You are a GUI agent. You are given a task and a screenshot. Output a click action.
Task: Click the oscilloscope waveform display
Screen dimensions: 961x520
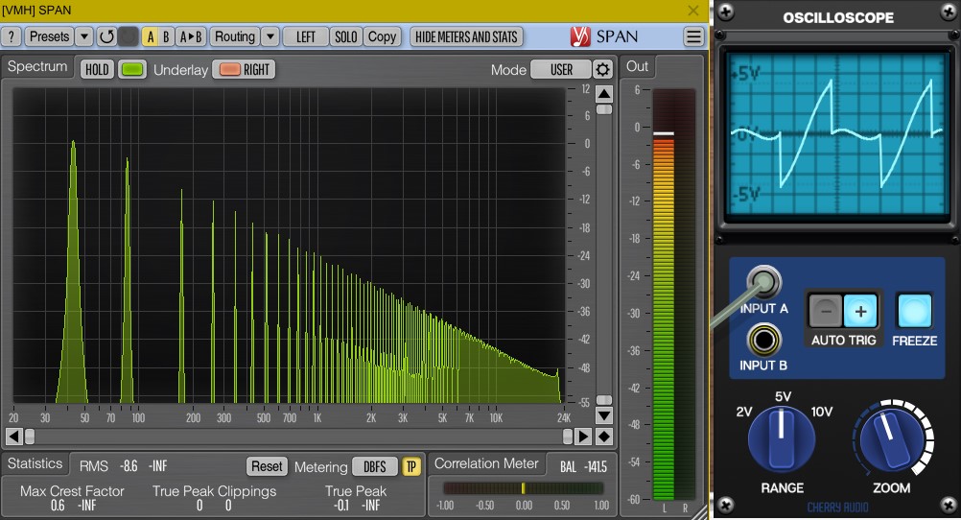[837, 133]
